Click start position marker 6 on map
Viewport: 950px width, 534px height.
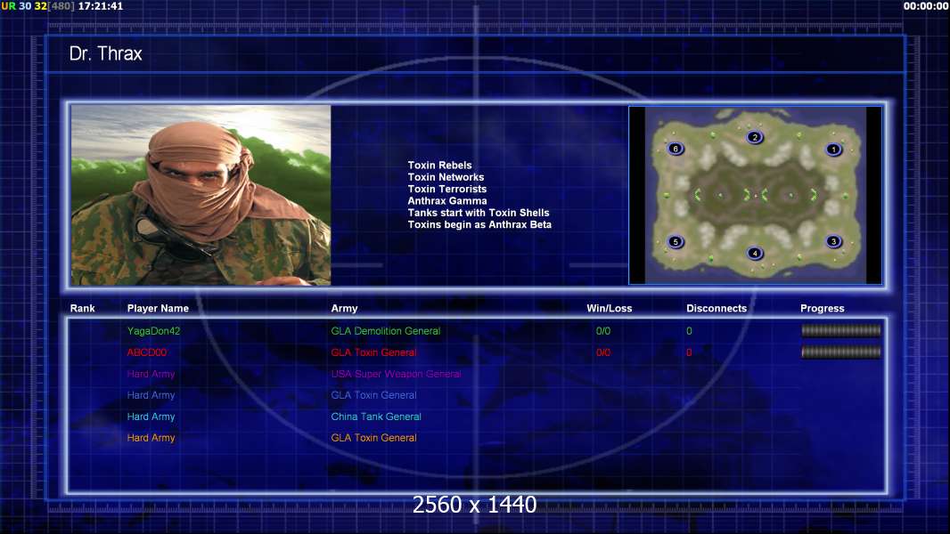click(675, 149)
